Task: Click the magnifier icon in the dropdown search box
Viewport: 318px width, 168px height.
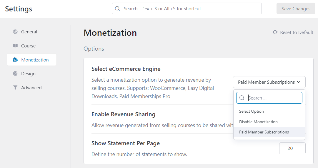Action: 242,98
